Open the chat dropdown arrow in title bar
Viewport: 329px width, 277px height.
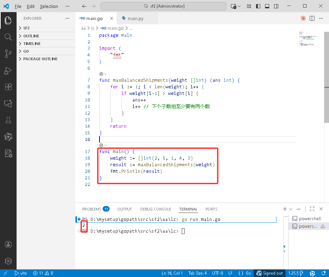coord(239,6)
